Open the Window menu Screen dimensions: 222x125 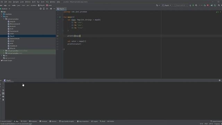click(x=52, y=2)
